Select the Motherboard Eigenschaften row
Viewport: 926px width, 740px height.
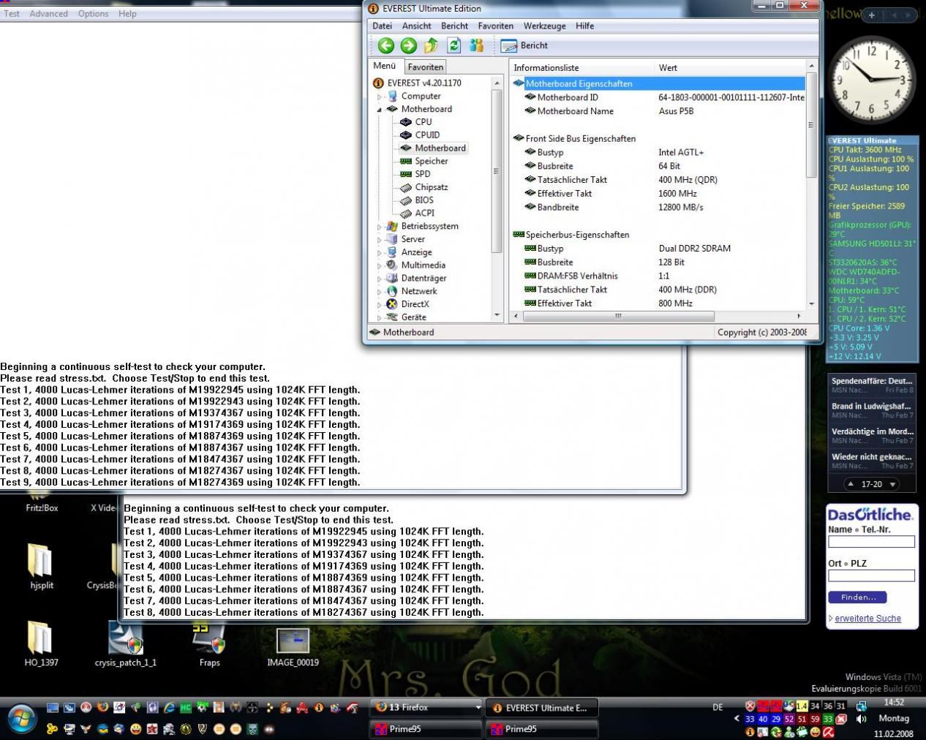pyautogui.click(x=658, y=83)
